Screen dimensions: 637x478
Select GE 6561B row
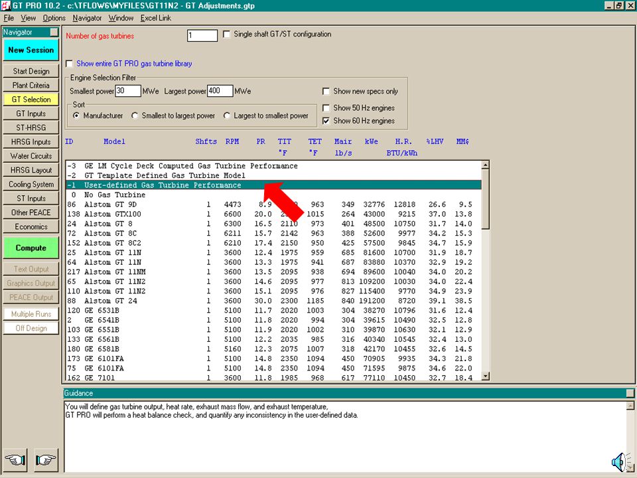pyautogui.click(x=273, y=339)
